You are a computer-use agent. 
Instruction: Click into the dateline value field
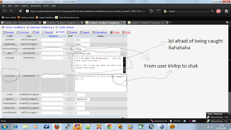pyautogui.click(x=82, y=99)
